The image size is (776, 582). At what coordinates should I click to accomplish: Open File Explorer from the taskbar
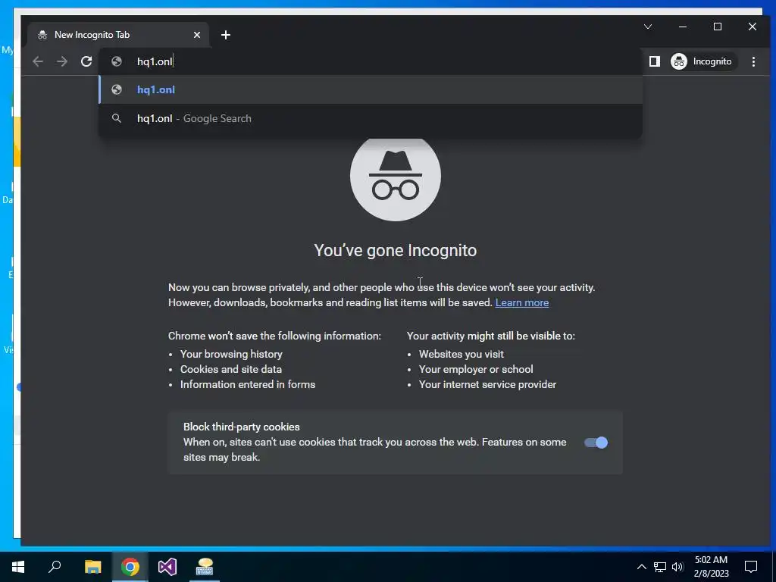[92, 567]
